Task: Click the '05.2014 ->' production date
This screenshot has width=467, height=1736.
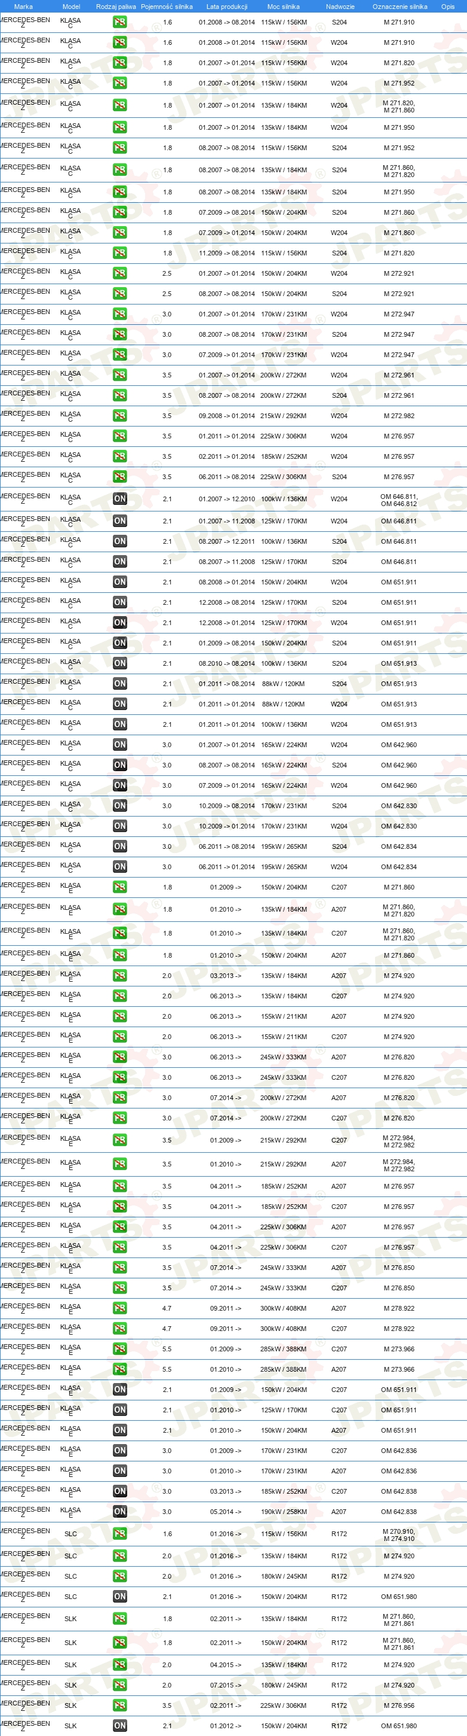Action: 225,1512
